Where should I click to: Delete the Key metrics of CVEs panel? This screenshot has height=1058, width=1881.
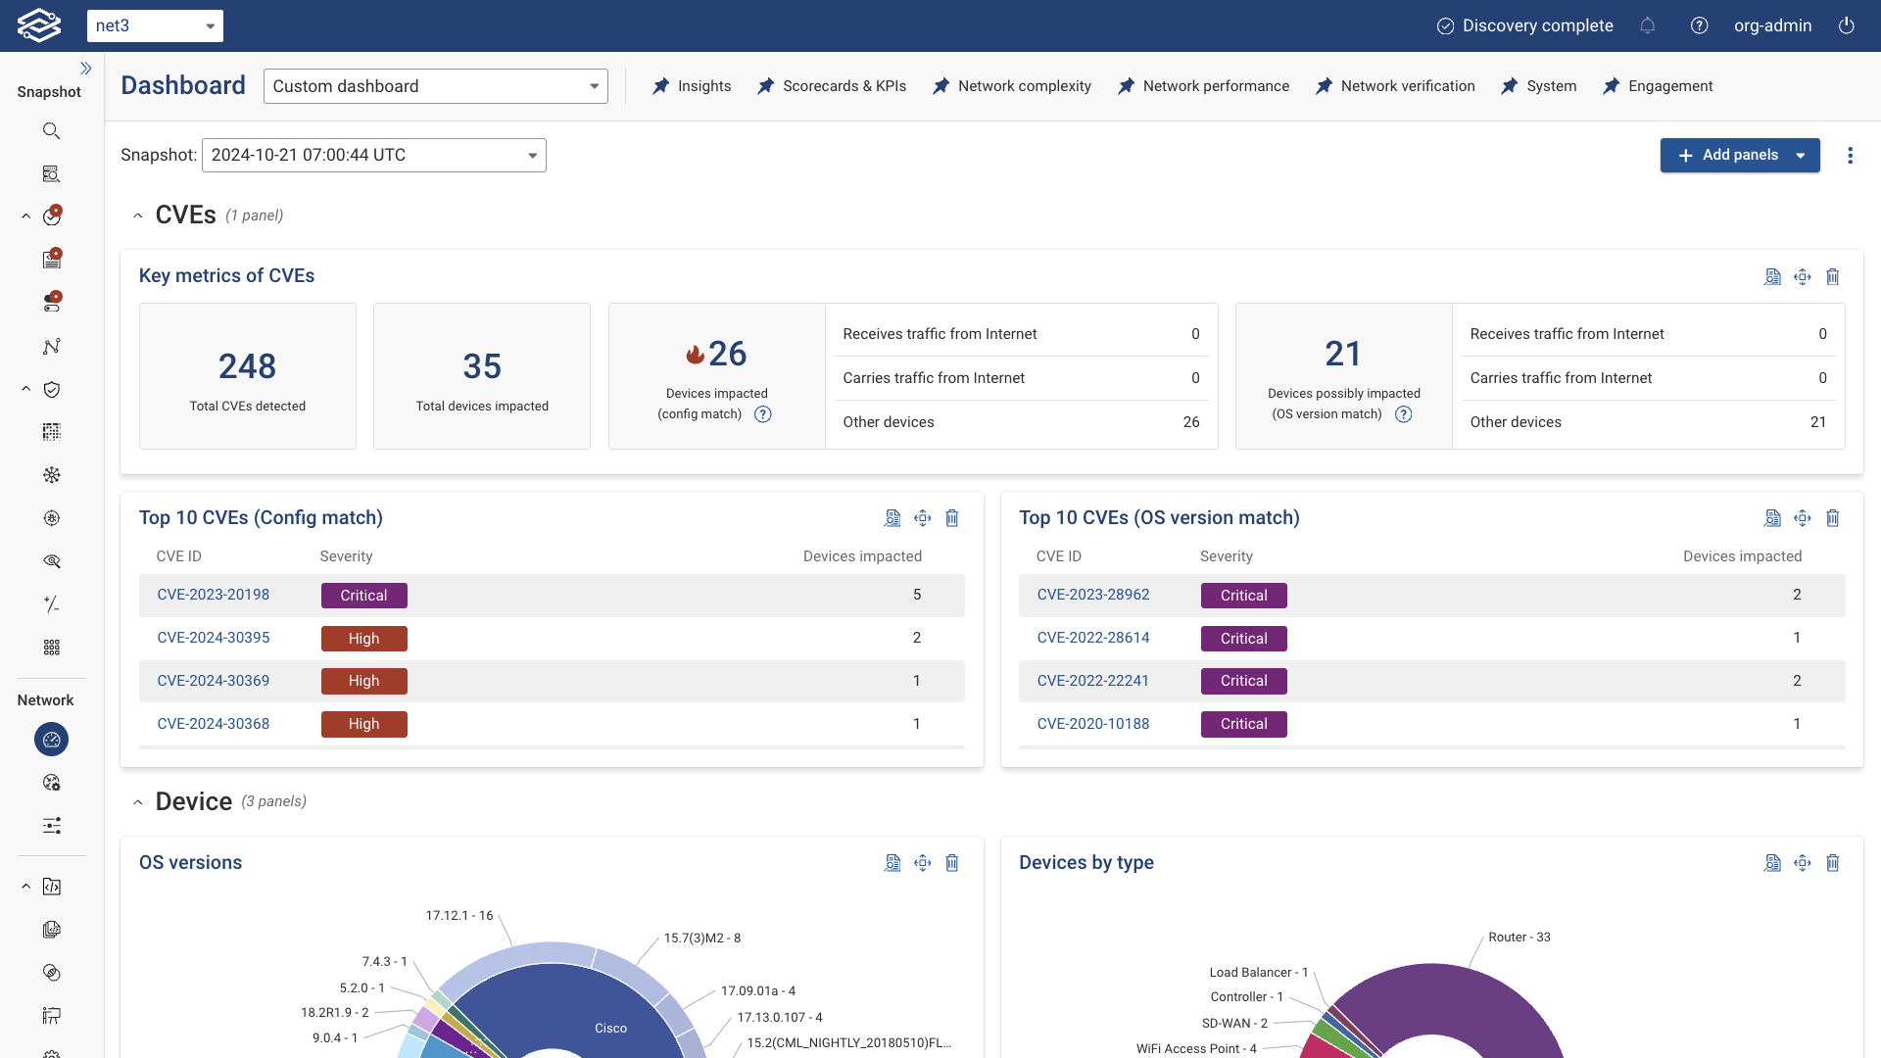pyautogui.click(x=1833, y=277)
